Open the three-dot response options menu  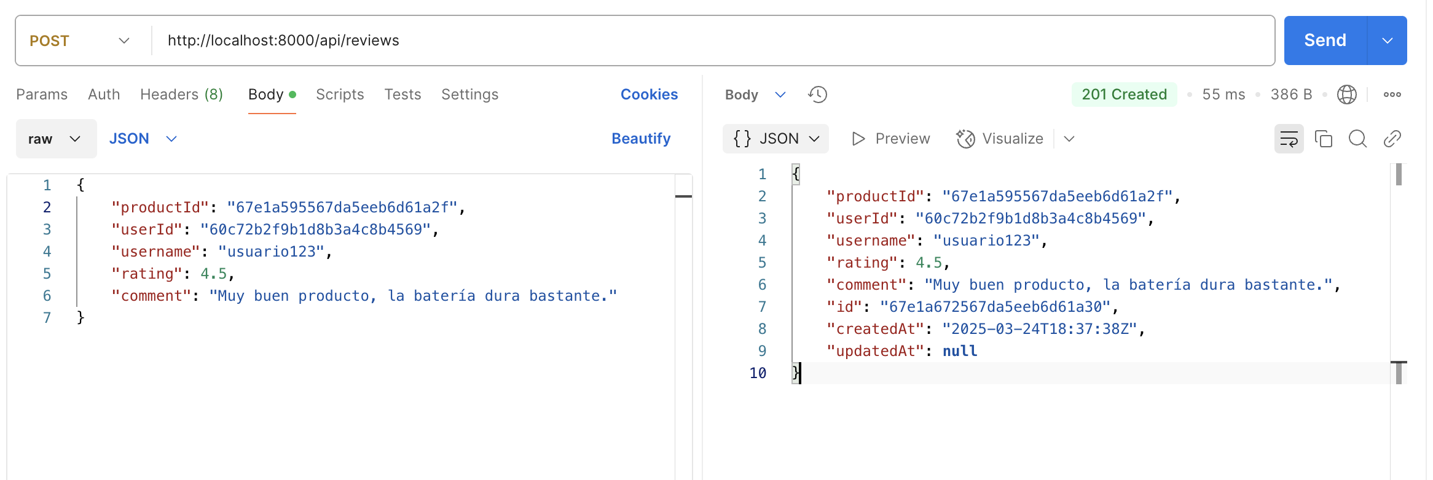(1392, 95)
